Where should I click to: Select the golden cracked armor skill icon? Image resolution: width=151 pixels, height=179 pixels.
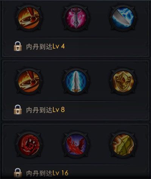[123, 145]
